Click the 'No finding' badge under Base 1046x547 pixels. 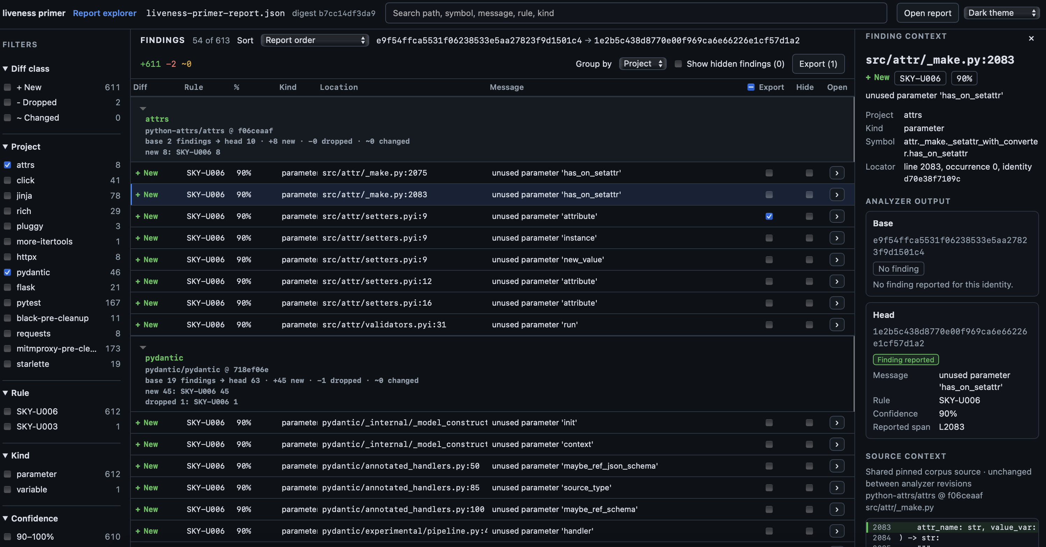pyautogui.click(x=898, y=268)
